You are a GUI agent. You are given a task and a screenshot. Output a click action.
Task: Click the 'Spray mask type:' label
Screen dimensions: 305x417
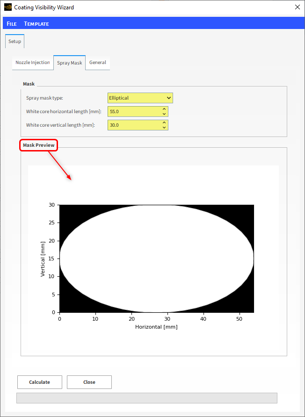tap(44, 98)
